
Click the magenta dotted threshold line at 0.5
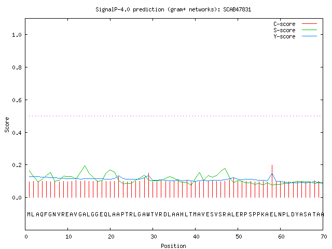(175, 116)
